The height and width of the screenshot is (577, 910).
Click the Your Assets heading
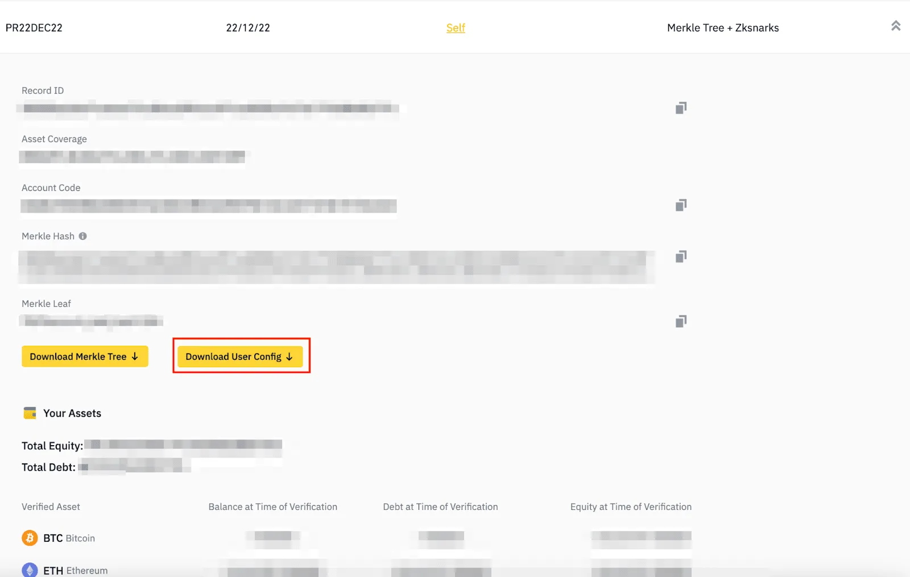(x=72, y=413)
